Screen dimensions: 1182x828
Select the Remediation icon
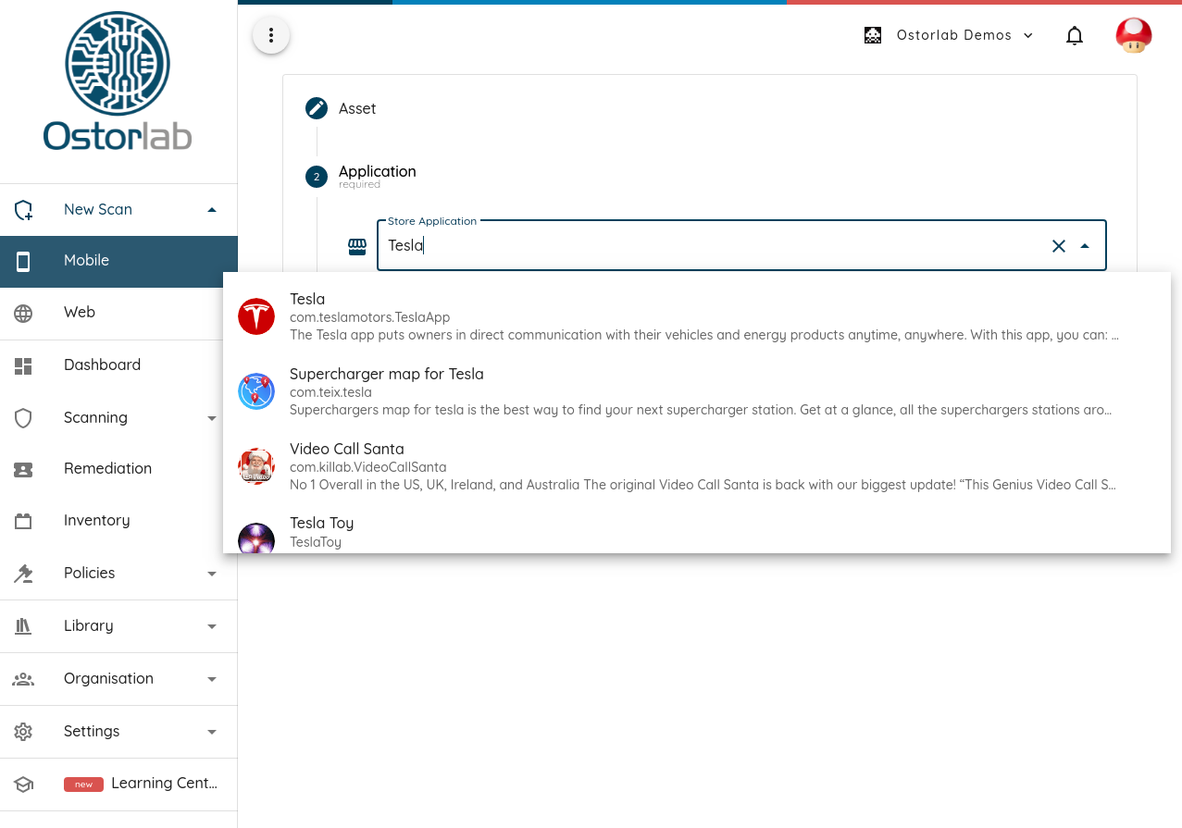click(22, 469)
